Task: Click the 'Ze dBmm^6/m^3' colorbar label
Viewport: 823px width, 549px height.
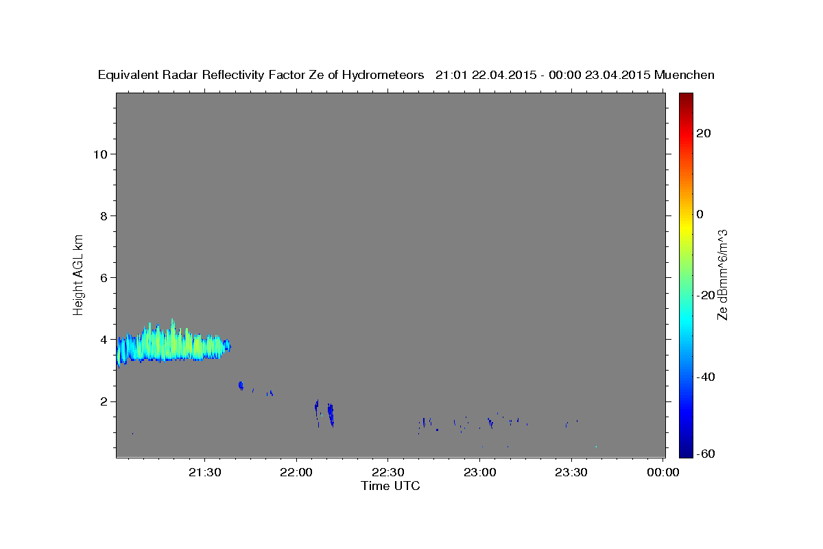Action: (722, 274)
